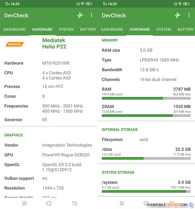Screen dimensions: 195x209
Task: Tap the 1544 x 720 resolution value
Action: (x=53, y=188)
